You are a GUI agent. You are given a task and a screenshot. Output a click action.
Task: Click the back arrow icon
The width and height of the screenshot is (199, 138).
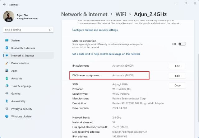tap(4, 5)
